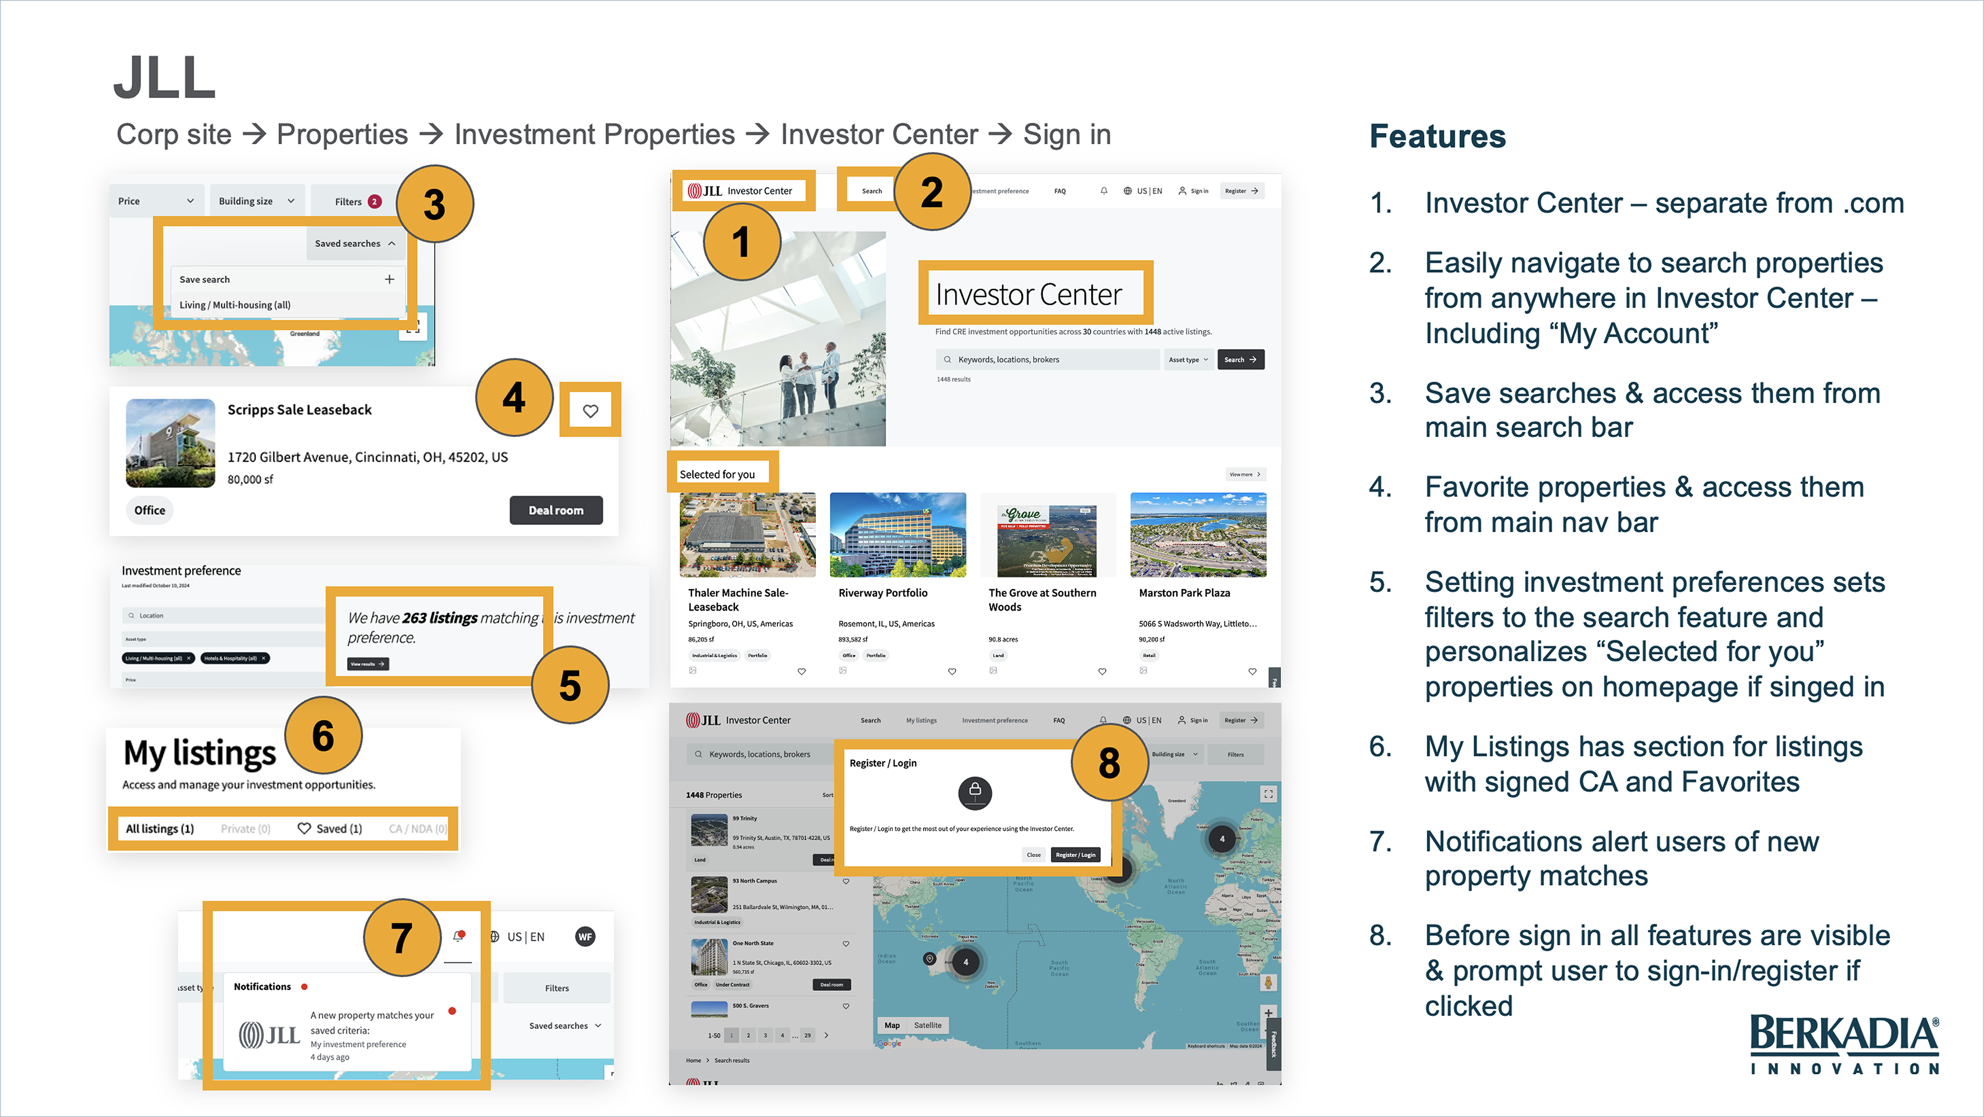Open FAQ on the homepage screenshot navbar
The height and width of the screenshot is (1117, 1984).
coord(1060,191)
